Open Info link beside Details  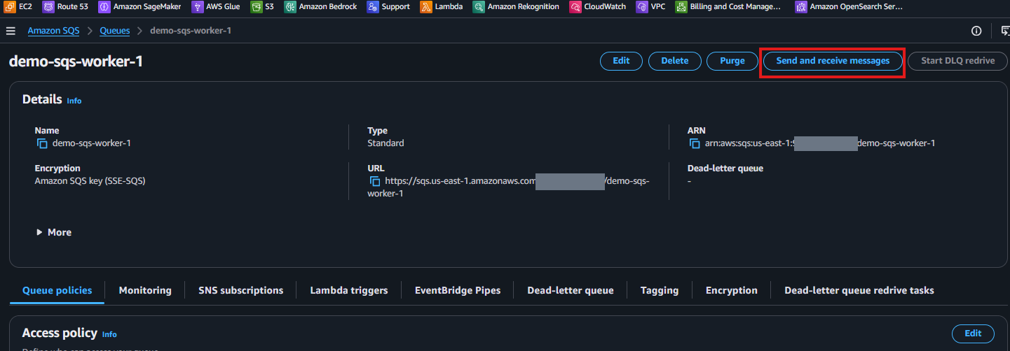(x=74, y=101)
